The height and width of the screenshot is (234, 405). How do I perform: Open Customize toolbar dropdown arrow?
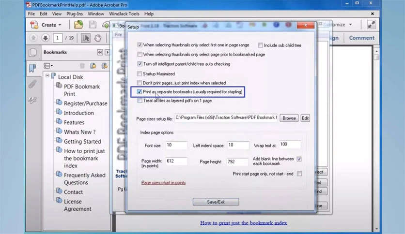[x=351, y=25]
